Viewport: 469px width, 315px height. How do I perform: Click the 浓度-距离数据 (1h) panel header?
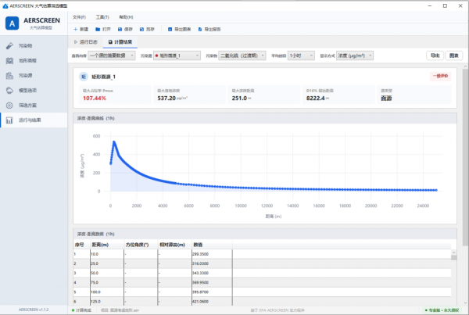[x=265, y=234]
